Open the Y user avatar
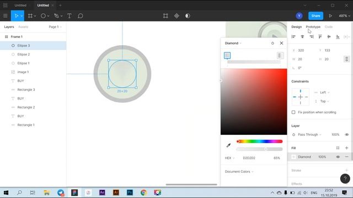 tap(299, 16)
